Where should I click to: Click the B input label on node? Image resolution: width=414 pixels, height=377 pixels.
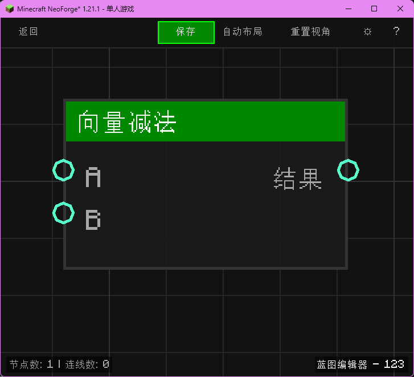(93, 220)
